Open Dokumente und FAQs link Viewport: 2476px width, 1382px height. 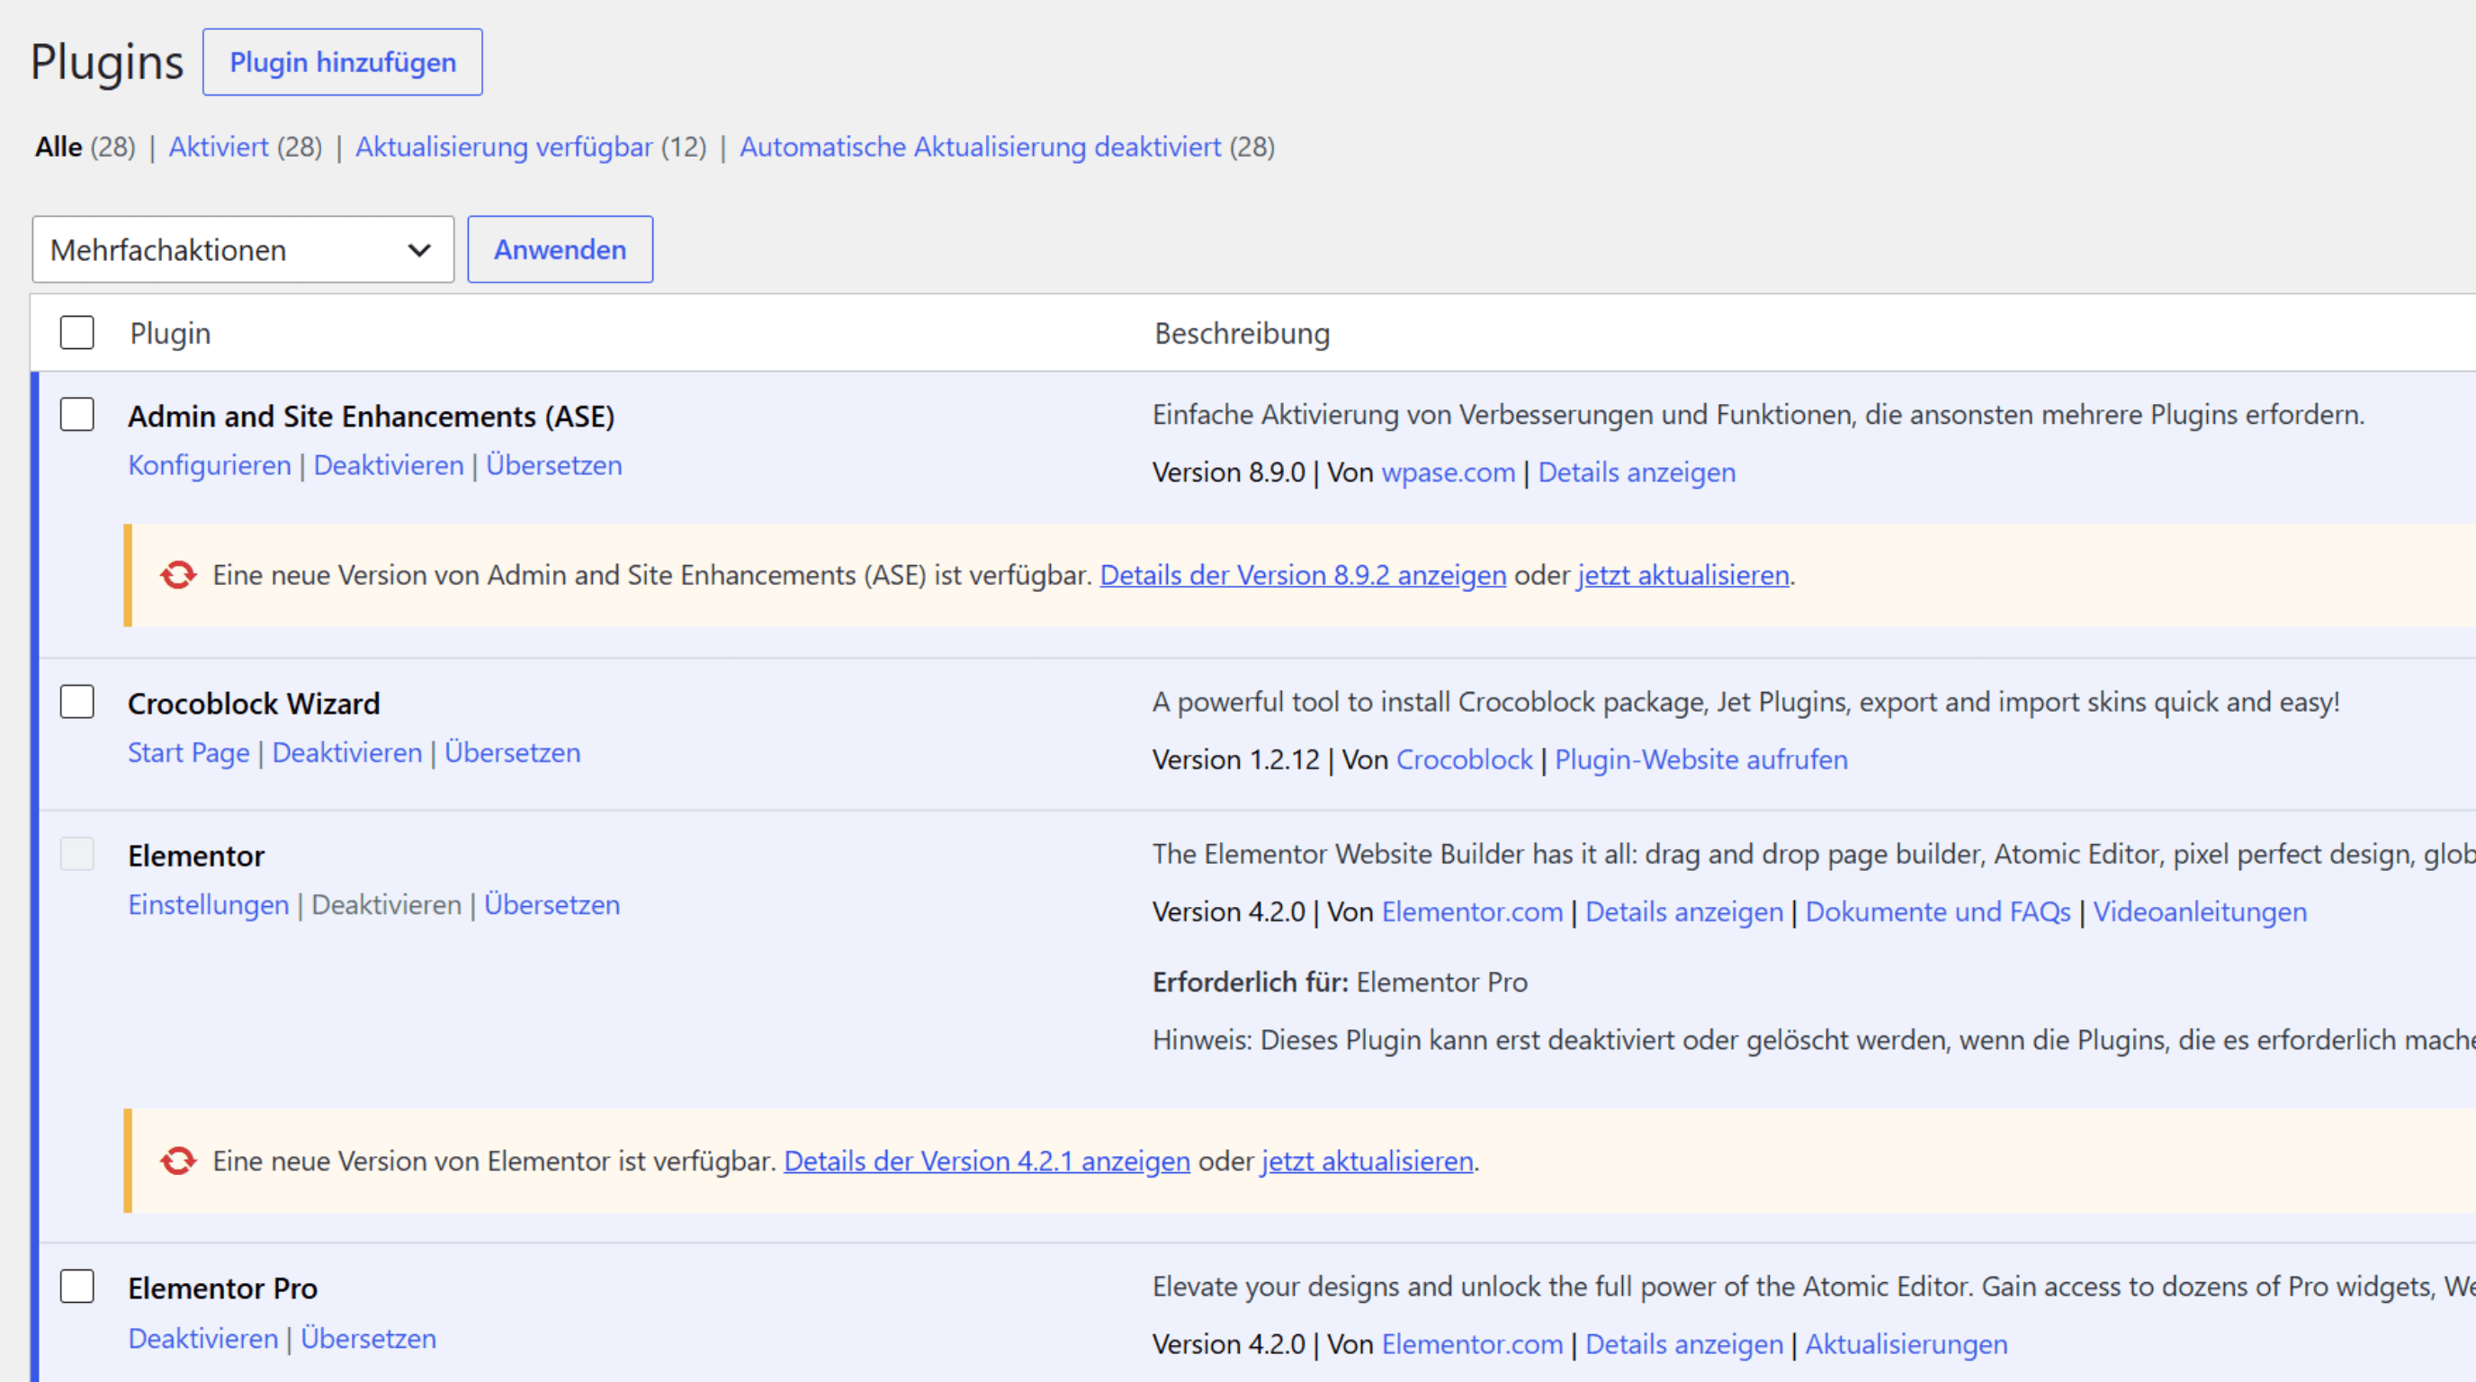click(1938, 911)
